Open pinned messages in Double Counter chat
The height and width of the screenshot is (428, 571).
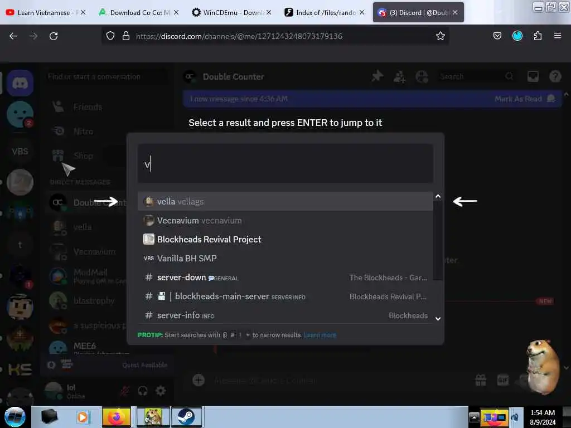click(x=378, y=76)
